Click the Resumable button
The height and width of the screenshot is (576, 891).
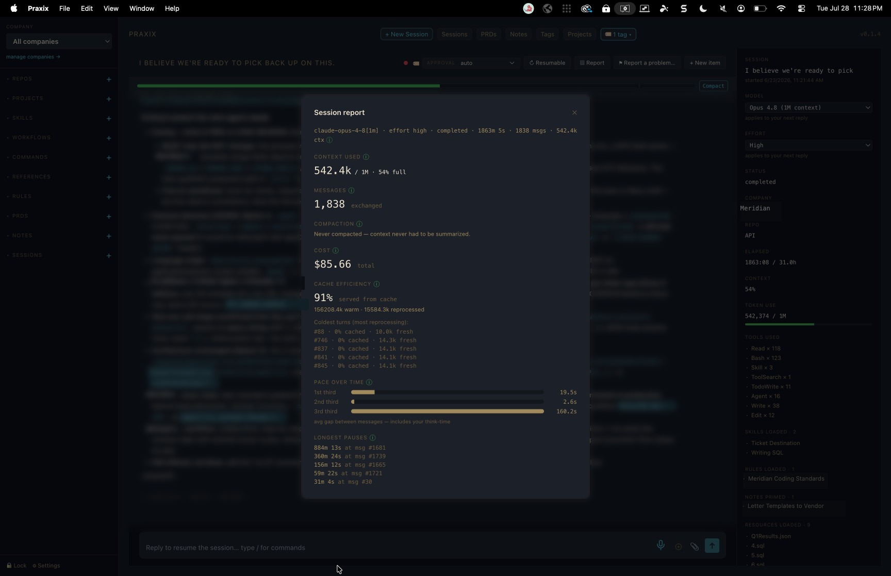547,63
